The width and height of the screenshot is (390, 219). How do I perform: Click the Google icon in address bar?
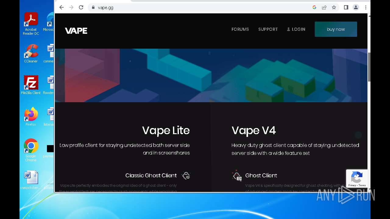314,7
